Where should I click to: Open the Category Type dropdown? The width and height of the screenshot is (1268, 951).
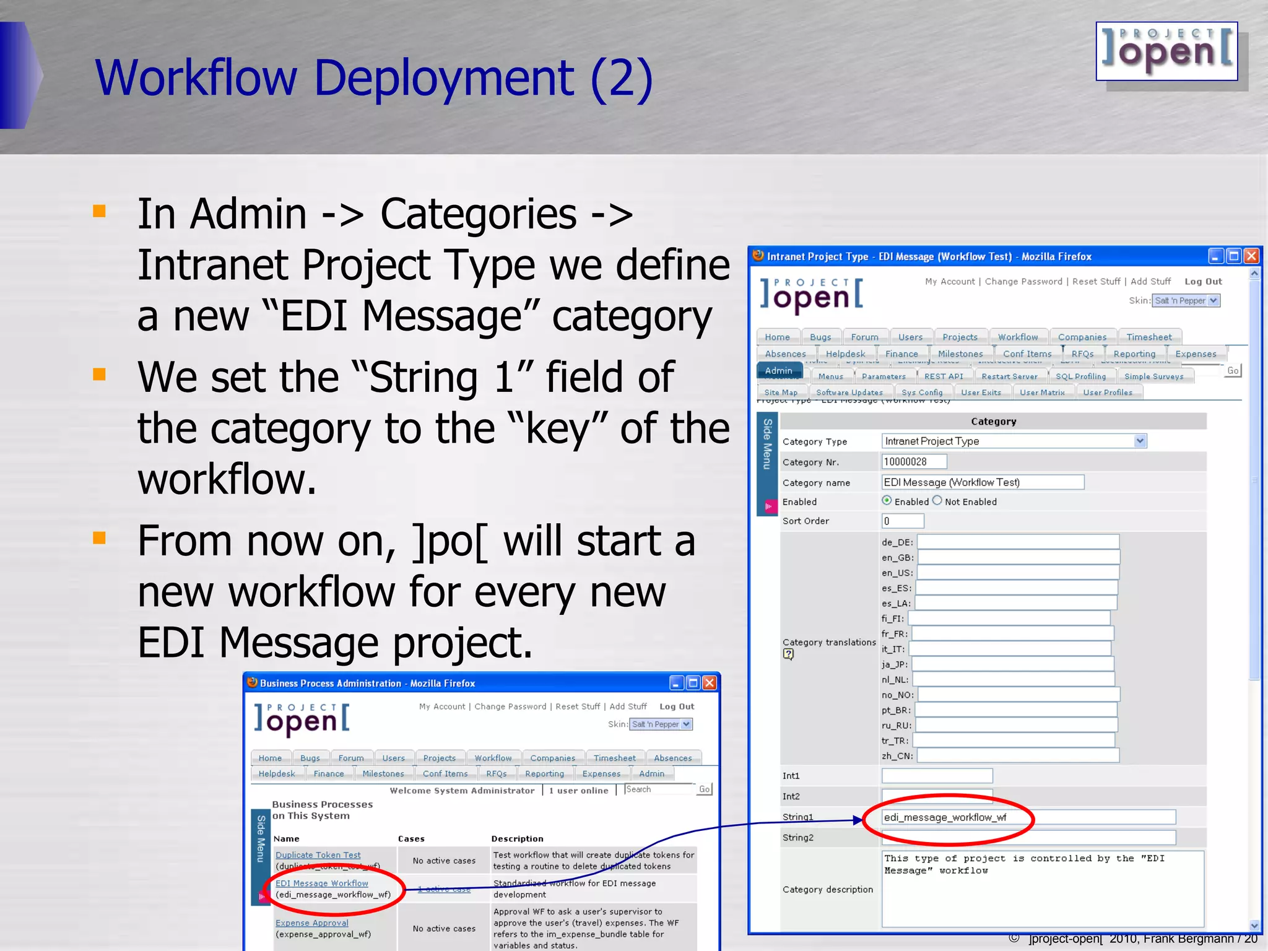(1014, 441)
